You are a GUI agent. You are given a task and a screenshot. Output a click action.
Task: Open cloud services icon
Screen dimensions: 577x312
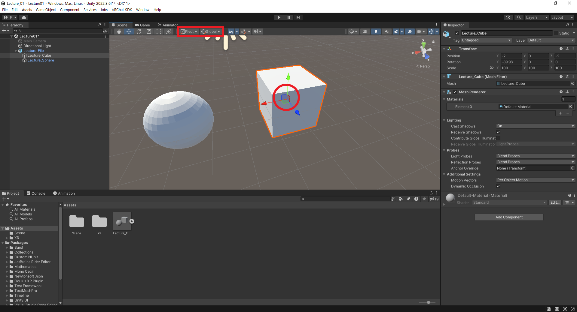(x=24, y=17)
